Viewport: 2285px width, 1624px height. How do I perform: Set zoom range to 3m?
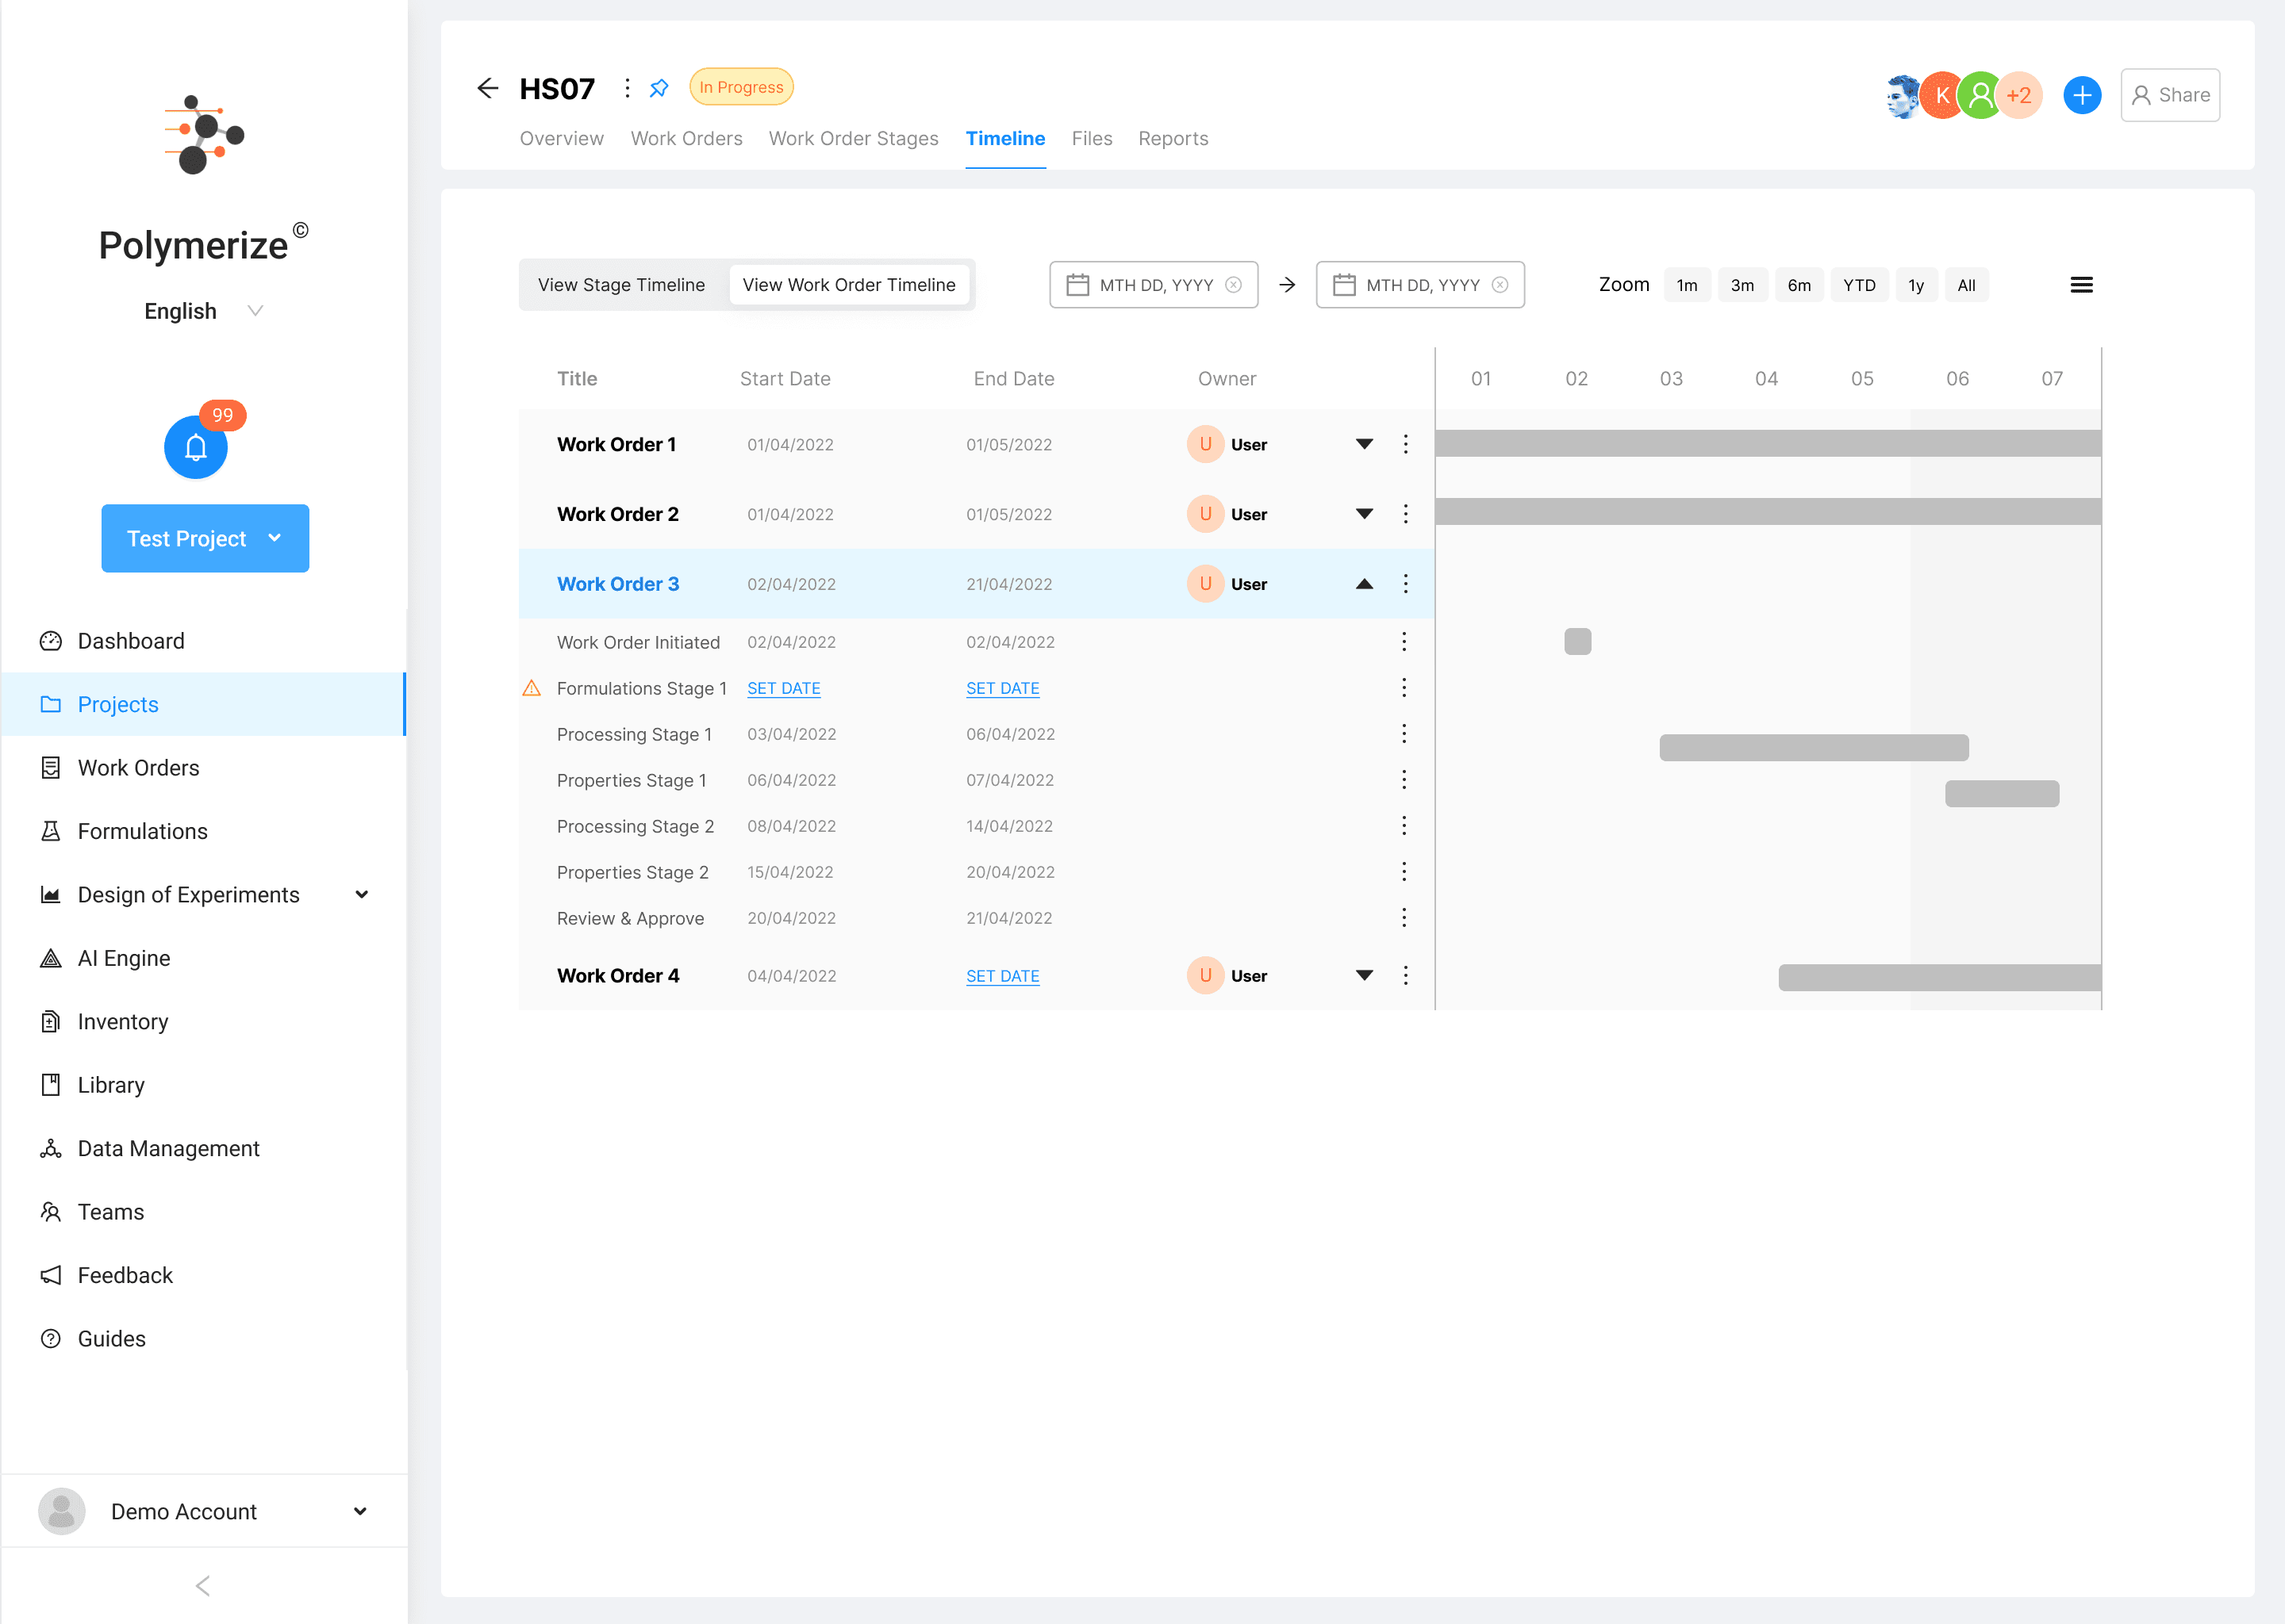click(x=1742, y=285)
